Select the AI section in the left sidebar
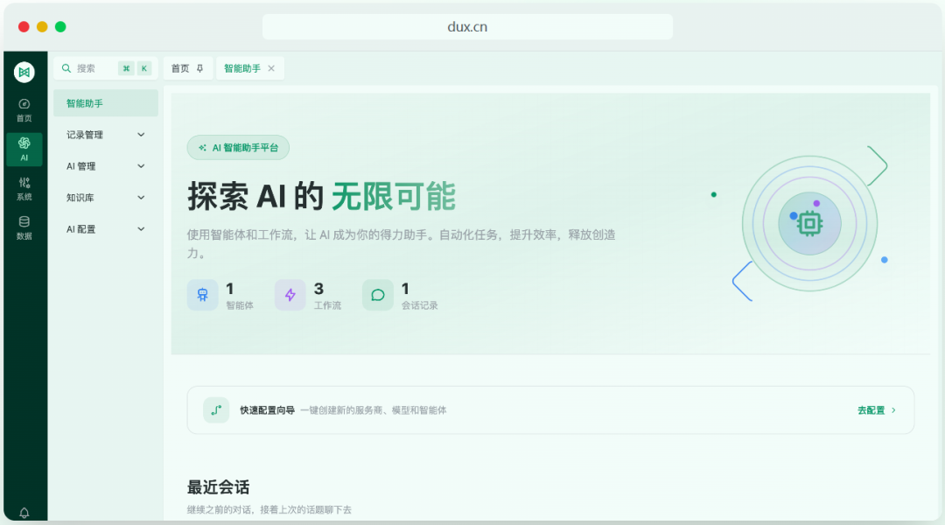 (24, 149)
